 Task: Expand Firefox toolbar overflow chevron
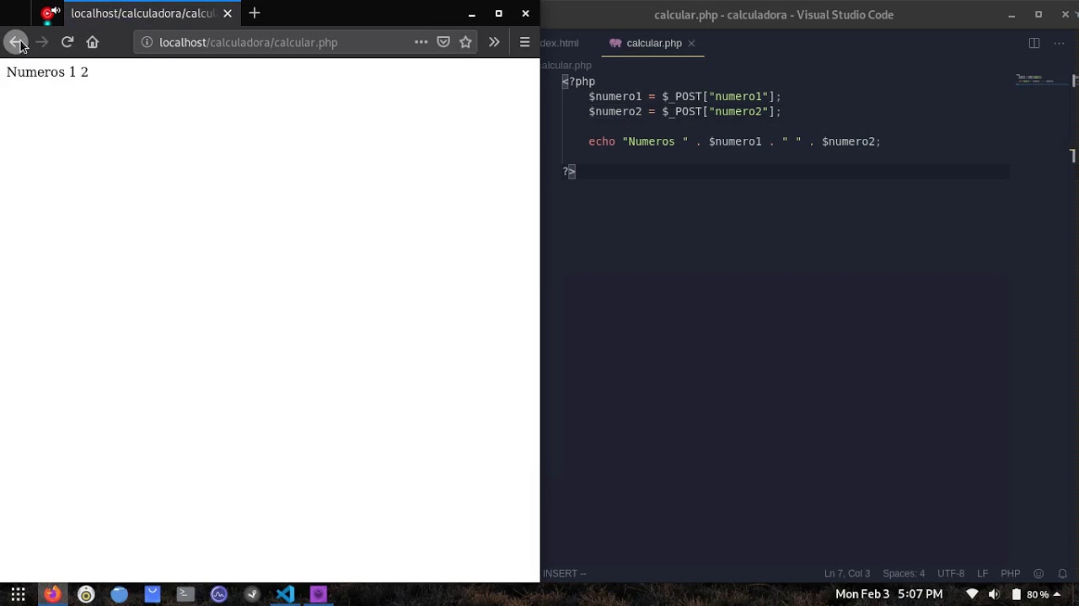(494, 42)
